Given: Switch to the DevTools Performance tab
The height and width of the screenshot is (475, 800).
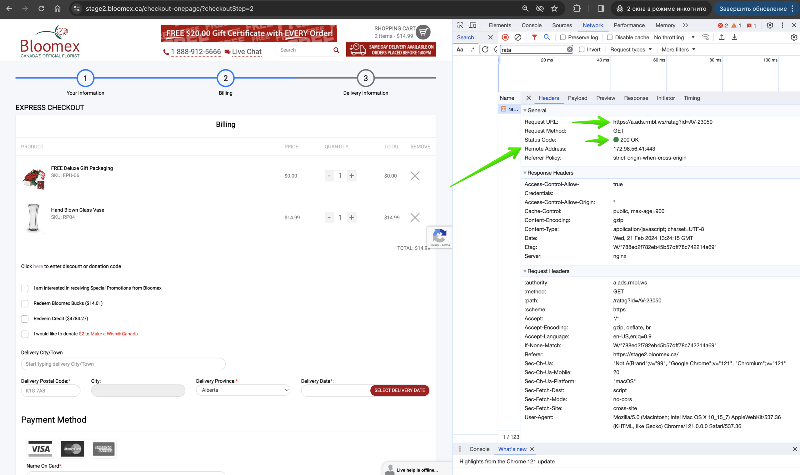Looking at the screenshot, I should [x=629, y=25].
